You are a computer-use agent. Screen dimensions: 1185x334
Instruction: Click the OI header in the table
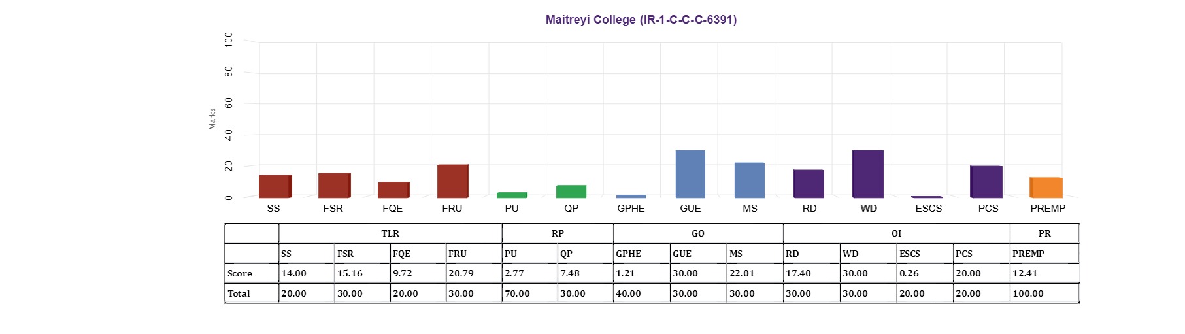[x=896, y=233]
